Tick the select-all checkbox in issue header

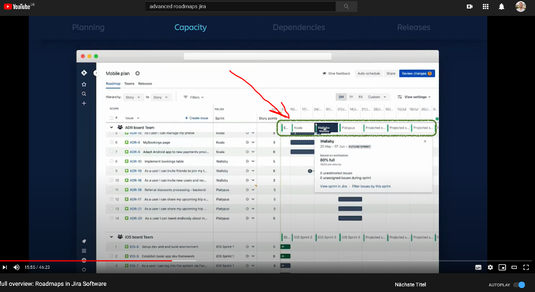111,119
